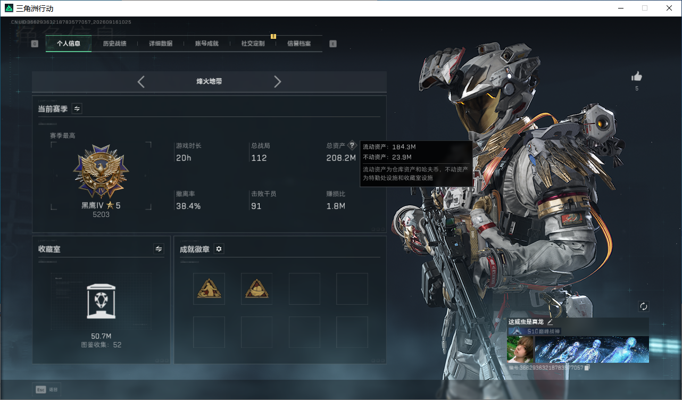The width and height of the screenshot is (682, 400).
Task: Go to the previous mode before 烽火地带
Action: 141,81
